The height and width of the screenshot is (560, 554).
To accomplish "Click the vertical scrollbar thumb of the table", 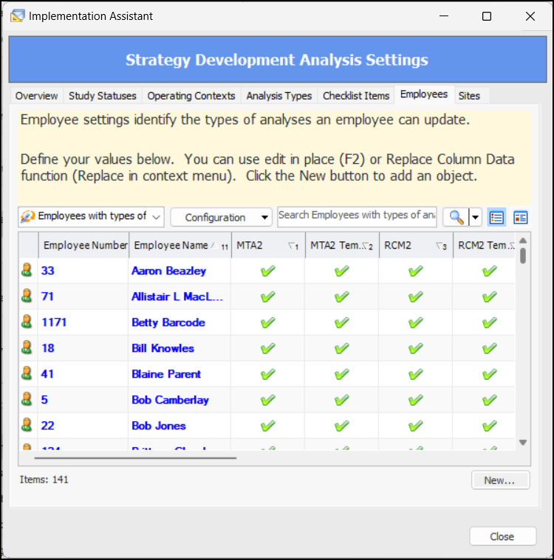I will point(523,256).
